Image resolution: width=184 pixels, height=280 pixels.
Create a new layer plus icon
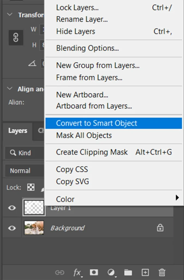[145, 272]
